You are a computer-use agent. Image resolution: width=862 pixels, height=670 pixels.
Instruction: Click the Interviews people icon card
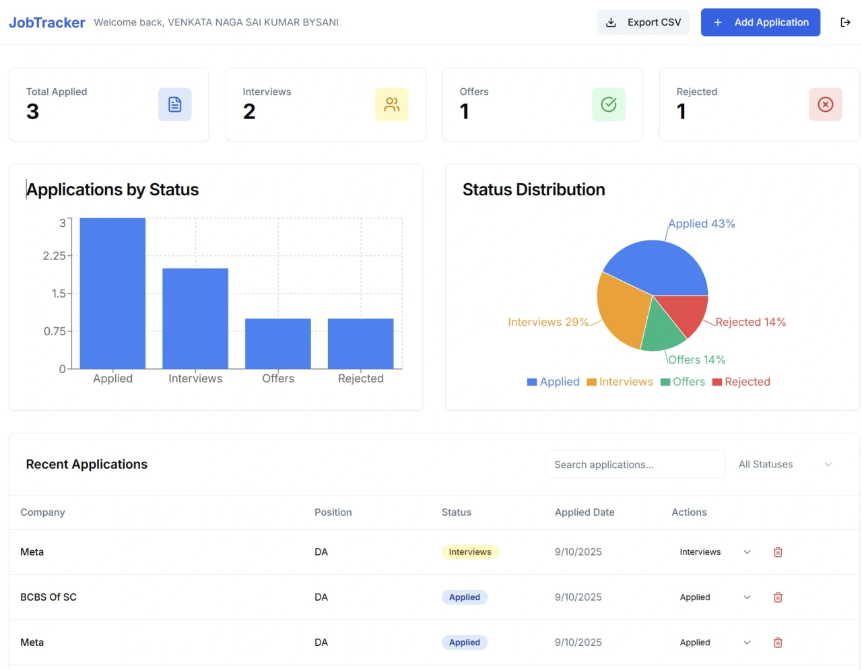click(x=392, y=104)
